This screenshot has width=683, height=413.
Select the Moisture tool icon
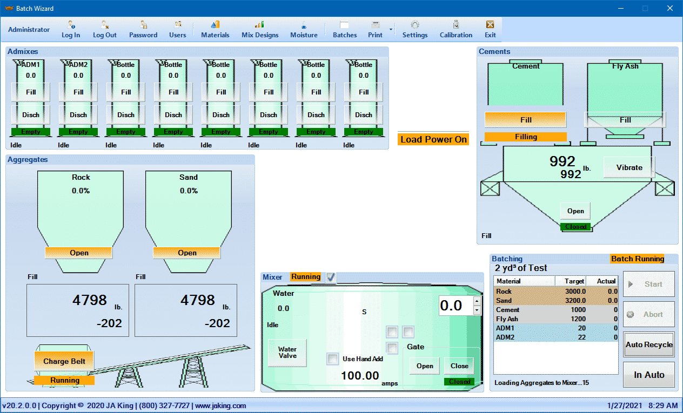pos(304,29)
